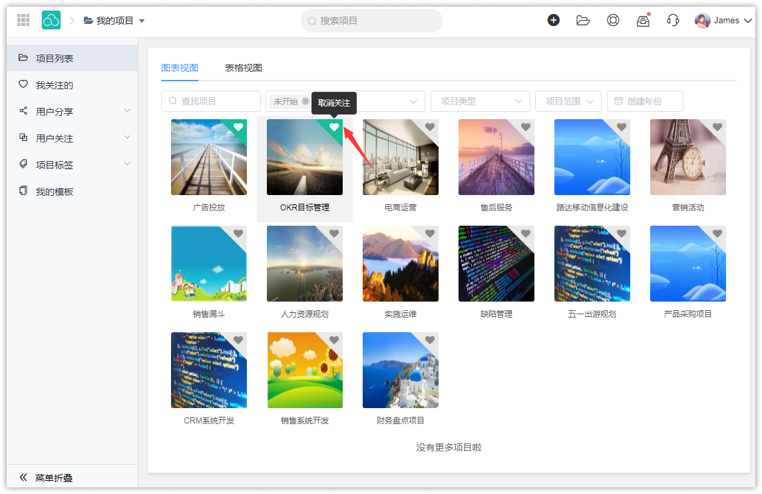Open the app grid launcher icon
Viewport: 762px width, 494px height.
(x=23, y=20)
